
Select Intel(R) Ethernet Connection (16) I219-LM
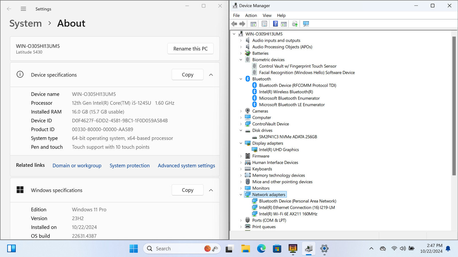coord(297,208)
